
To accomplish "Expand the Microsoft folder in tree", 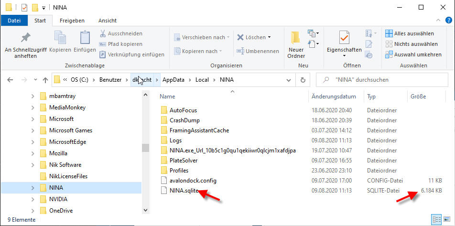I will click(x=32, y=119).
